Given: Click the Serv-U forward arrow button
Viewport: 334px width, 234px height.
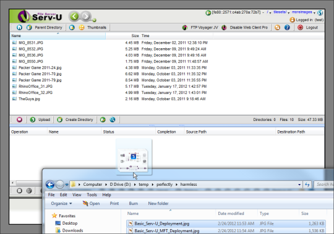Looking at the screenshot, I should click(x=85, y=16).
